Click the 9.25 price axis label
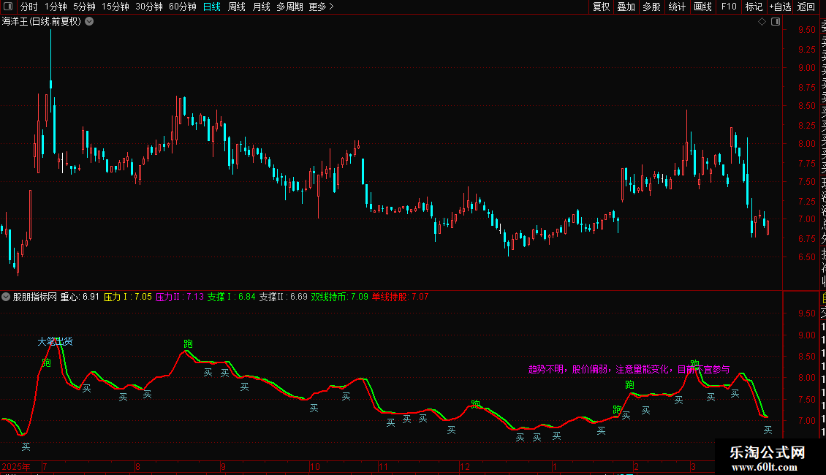 tap(806, 49)
